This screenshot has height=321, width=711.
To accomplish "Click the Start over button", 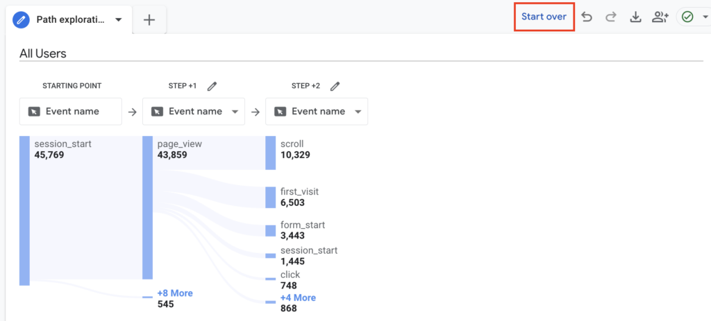I will [544, 17].
